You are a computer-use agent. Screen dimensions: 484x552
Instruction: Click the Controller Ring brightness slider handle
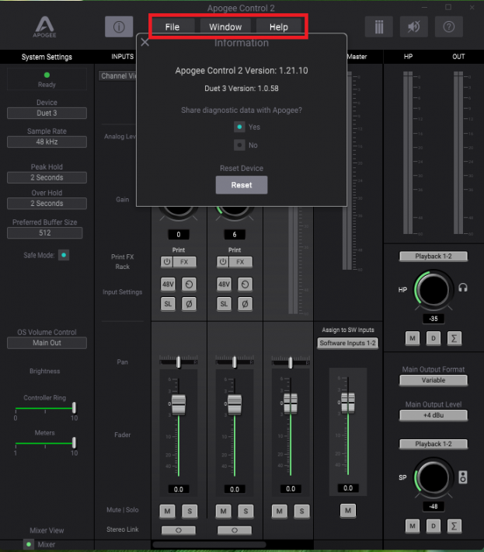pyautogui.click(x=75, y=407)
